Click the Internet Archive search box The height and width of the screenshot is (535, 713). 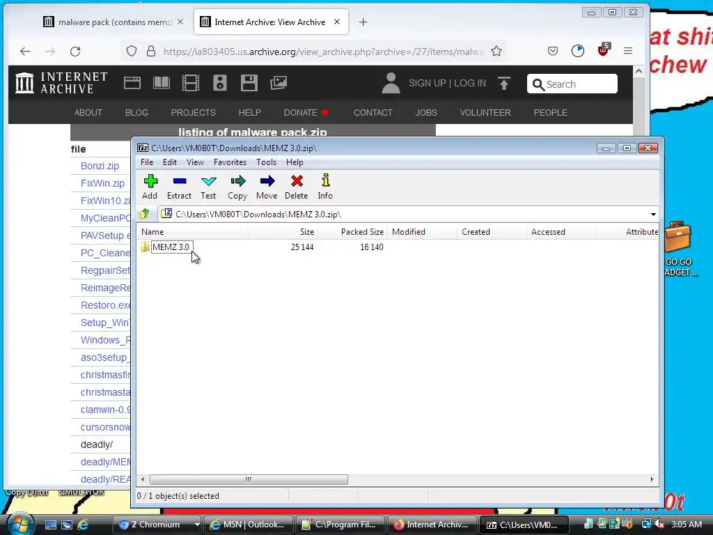(x=572, y=84)
